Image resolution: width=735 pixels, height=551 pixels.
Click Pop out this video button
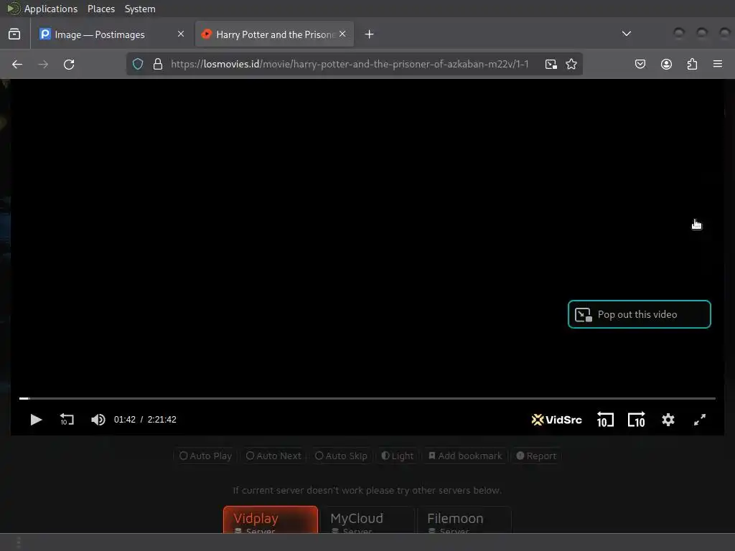(x=639, y=314)
